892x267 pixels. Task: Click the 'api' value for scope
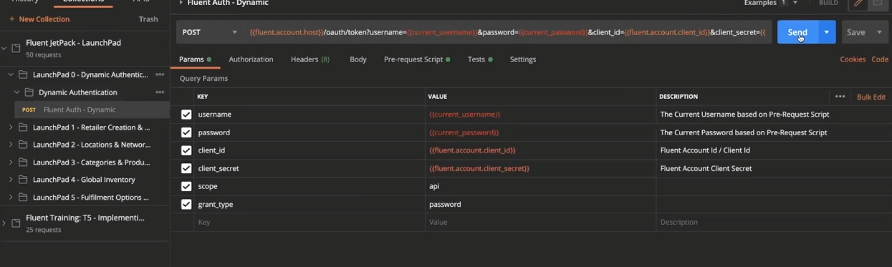434,186
